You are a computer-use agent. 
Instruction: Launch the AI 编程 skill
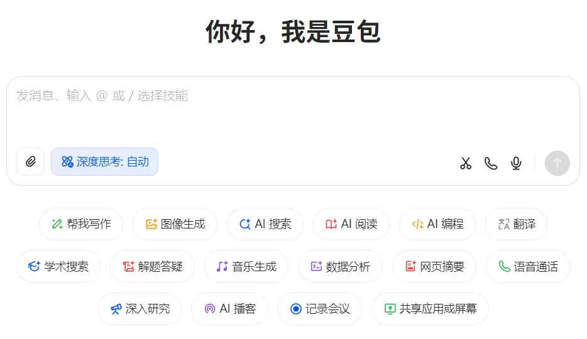[437, 224]
